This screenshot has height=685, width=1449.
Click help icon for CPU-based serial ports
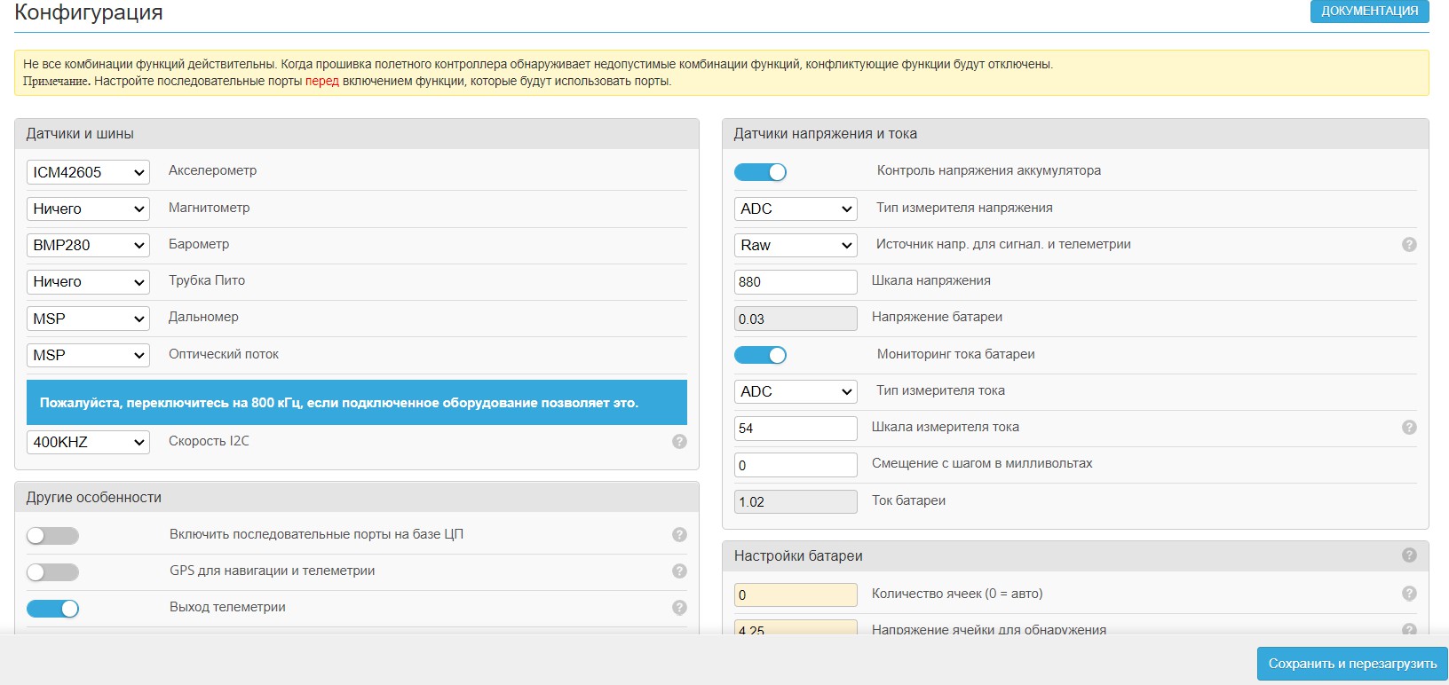(x=679, y=535)
